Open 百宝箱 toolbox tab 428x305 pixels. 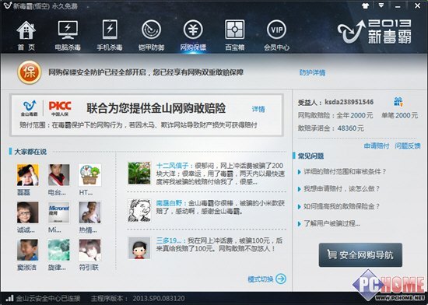click(x=234, y=36)
